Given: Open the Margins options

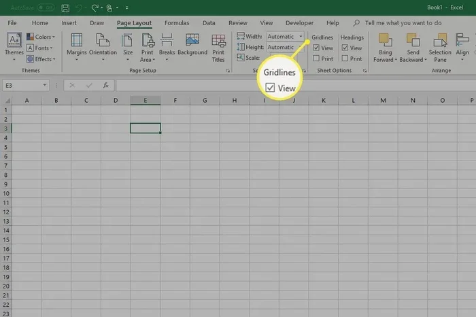Looking at the screenshot, I should point(76,48).
